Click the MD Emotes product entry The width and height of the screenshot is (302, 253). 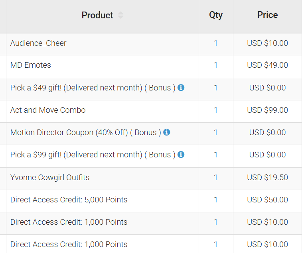pyautogui.click(x=31, y=65)
